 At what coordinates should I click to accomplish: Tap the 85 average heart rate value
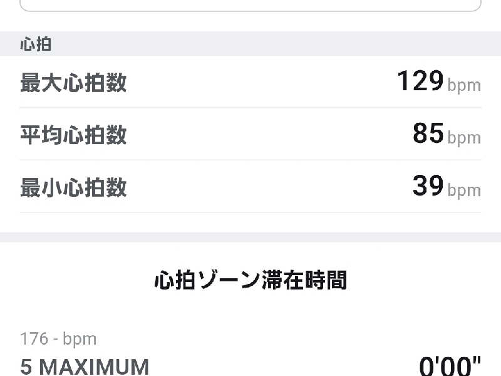coord(428,133)
